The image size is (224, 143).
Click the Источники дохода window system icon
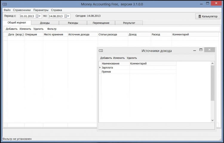101,51
